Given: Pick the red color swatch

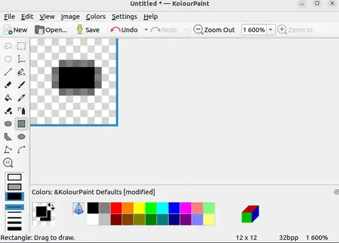Looking at the screenshot, I should click(x=116, y=208).
